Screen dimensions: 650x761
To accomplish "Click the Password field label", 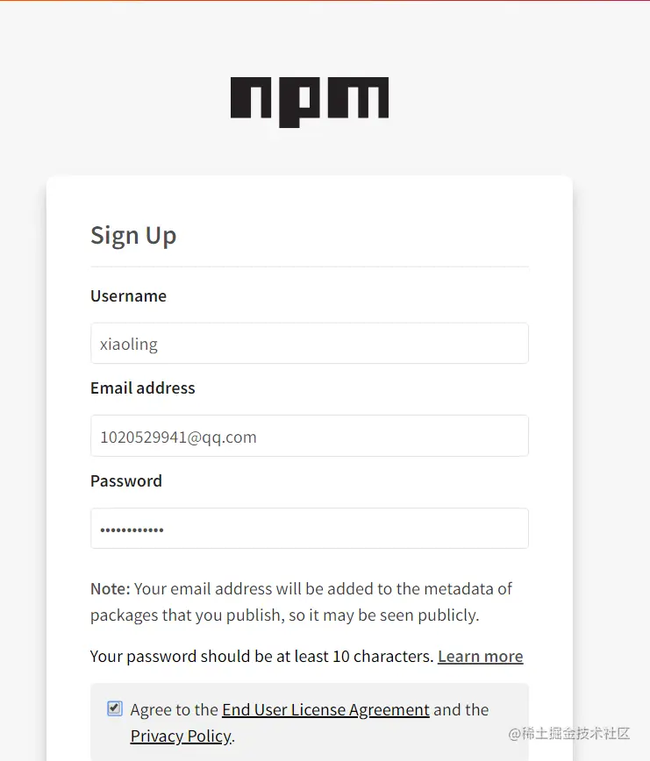I will (x=126, y=481).
